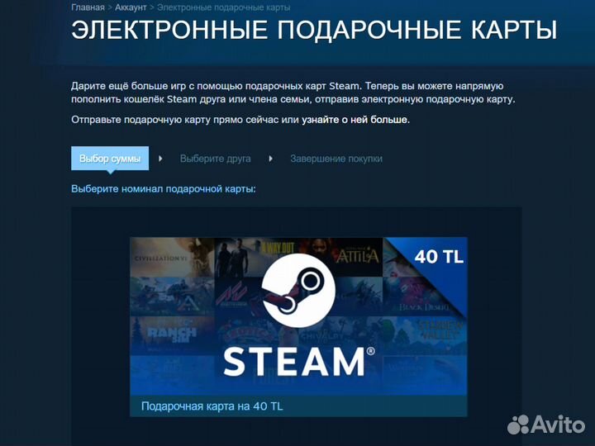
Task: Go to Главная breadcrumb link
Action: tap(88, 7)
